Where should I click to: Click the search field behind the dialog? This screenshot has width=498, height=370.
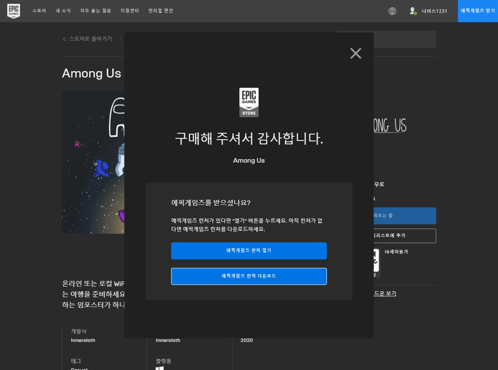(405, 39)
